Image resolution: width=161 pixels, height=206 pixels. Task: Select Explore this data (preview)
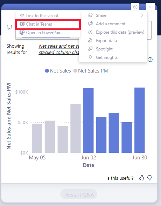113,32
